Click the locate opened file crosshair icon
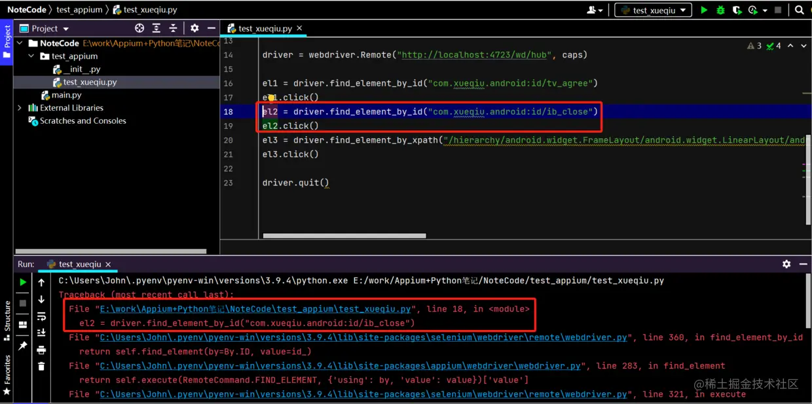812x404 pixels. [139, 28]
